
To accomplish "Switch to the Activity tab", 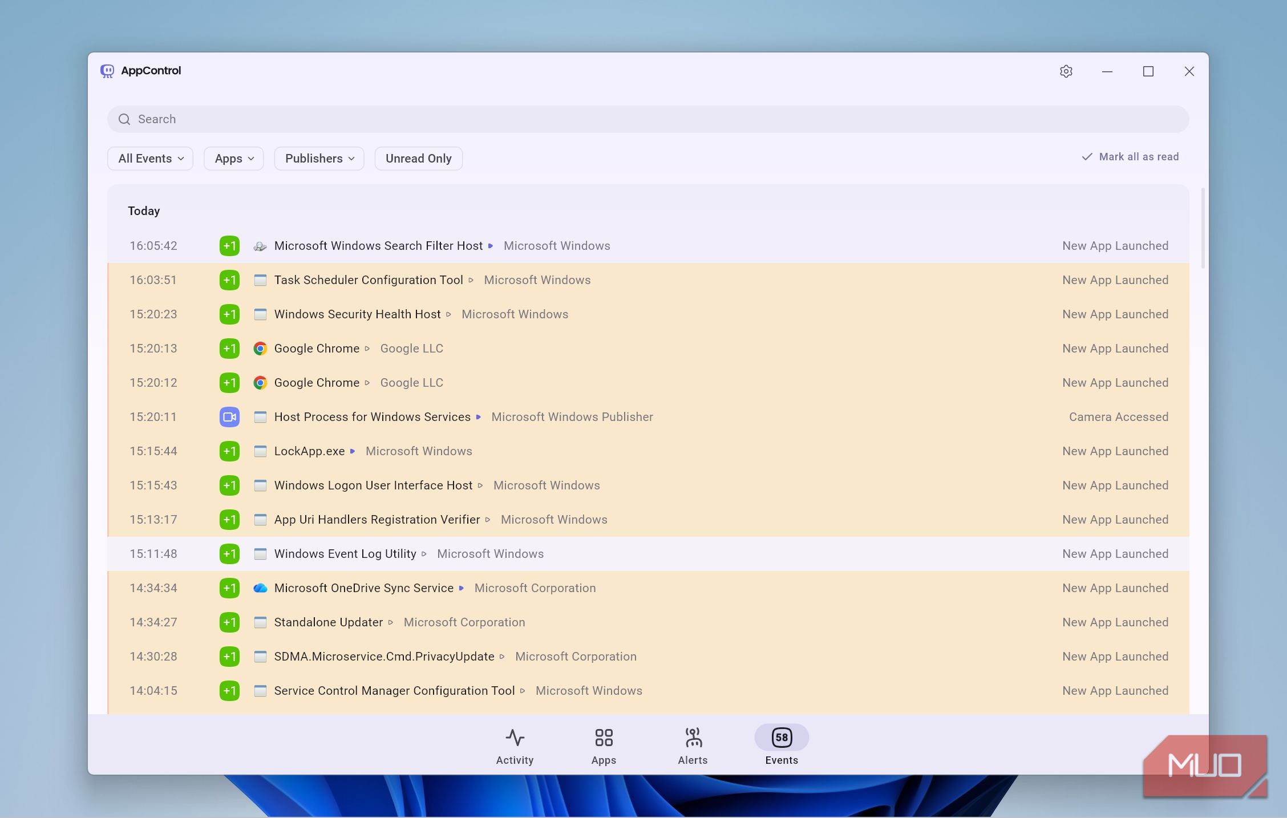I will (515, 746).
